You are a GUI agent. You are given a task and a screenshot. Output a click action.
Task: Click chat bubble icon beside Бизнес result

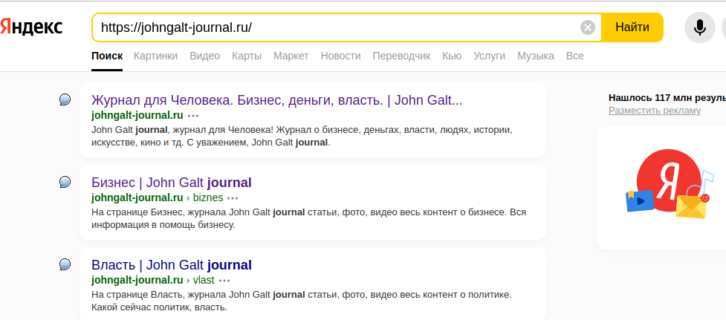(x=65, y=182)
